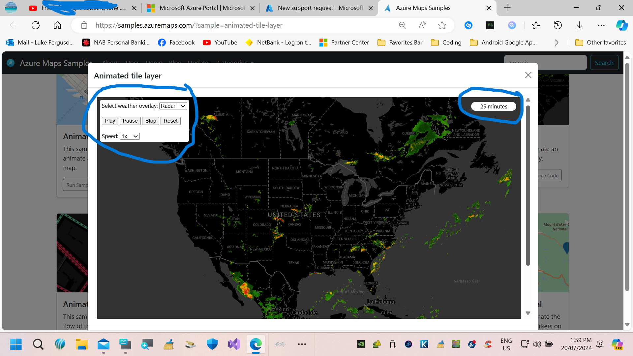This screenshot has width=633, height=356.
Task: Refresh the page with the reload icon
Action: [36, 25]
